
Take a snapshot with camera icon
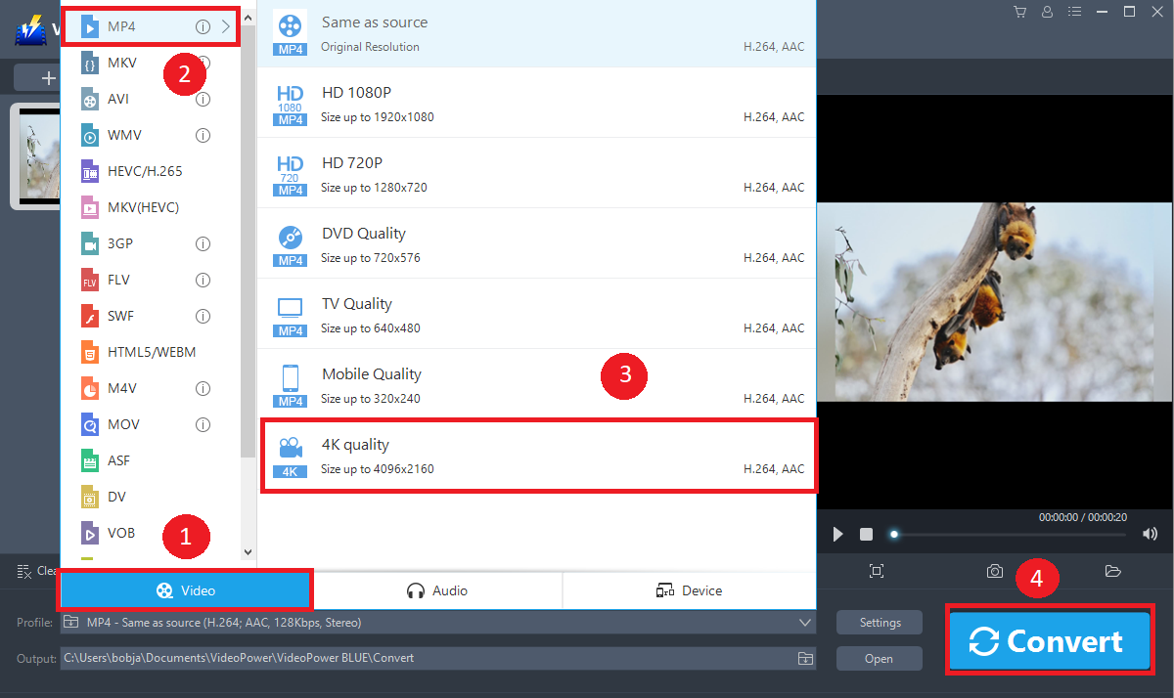click(995, 571)
